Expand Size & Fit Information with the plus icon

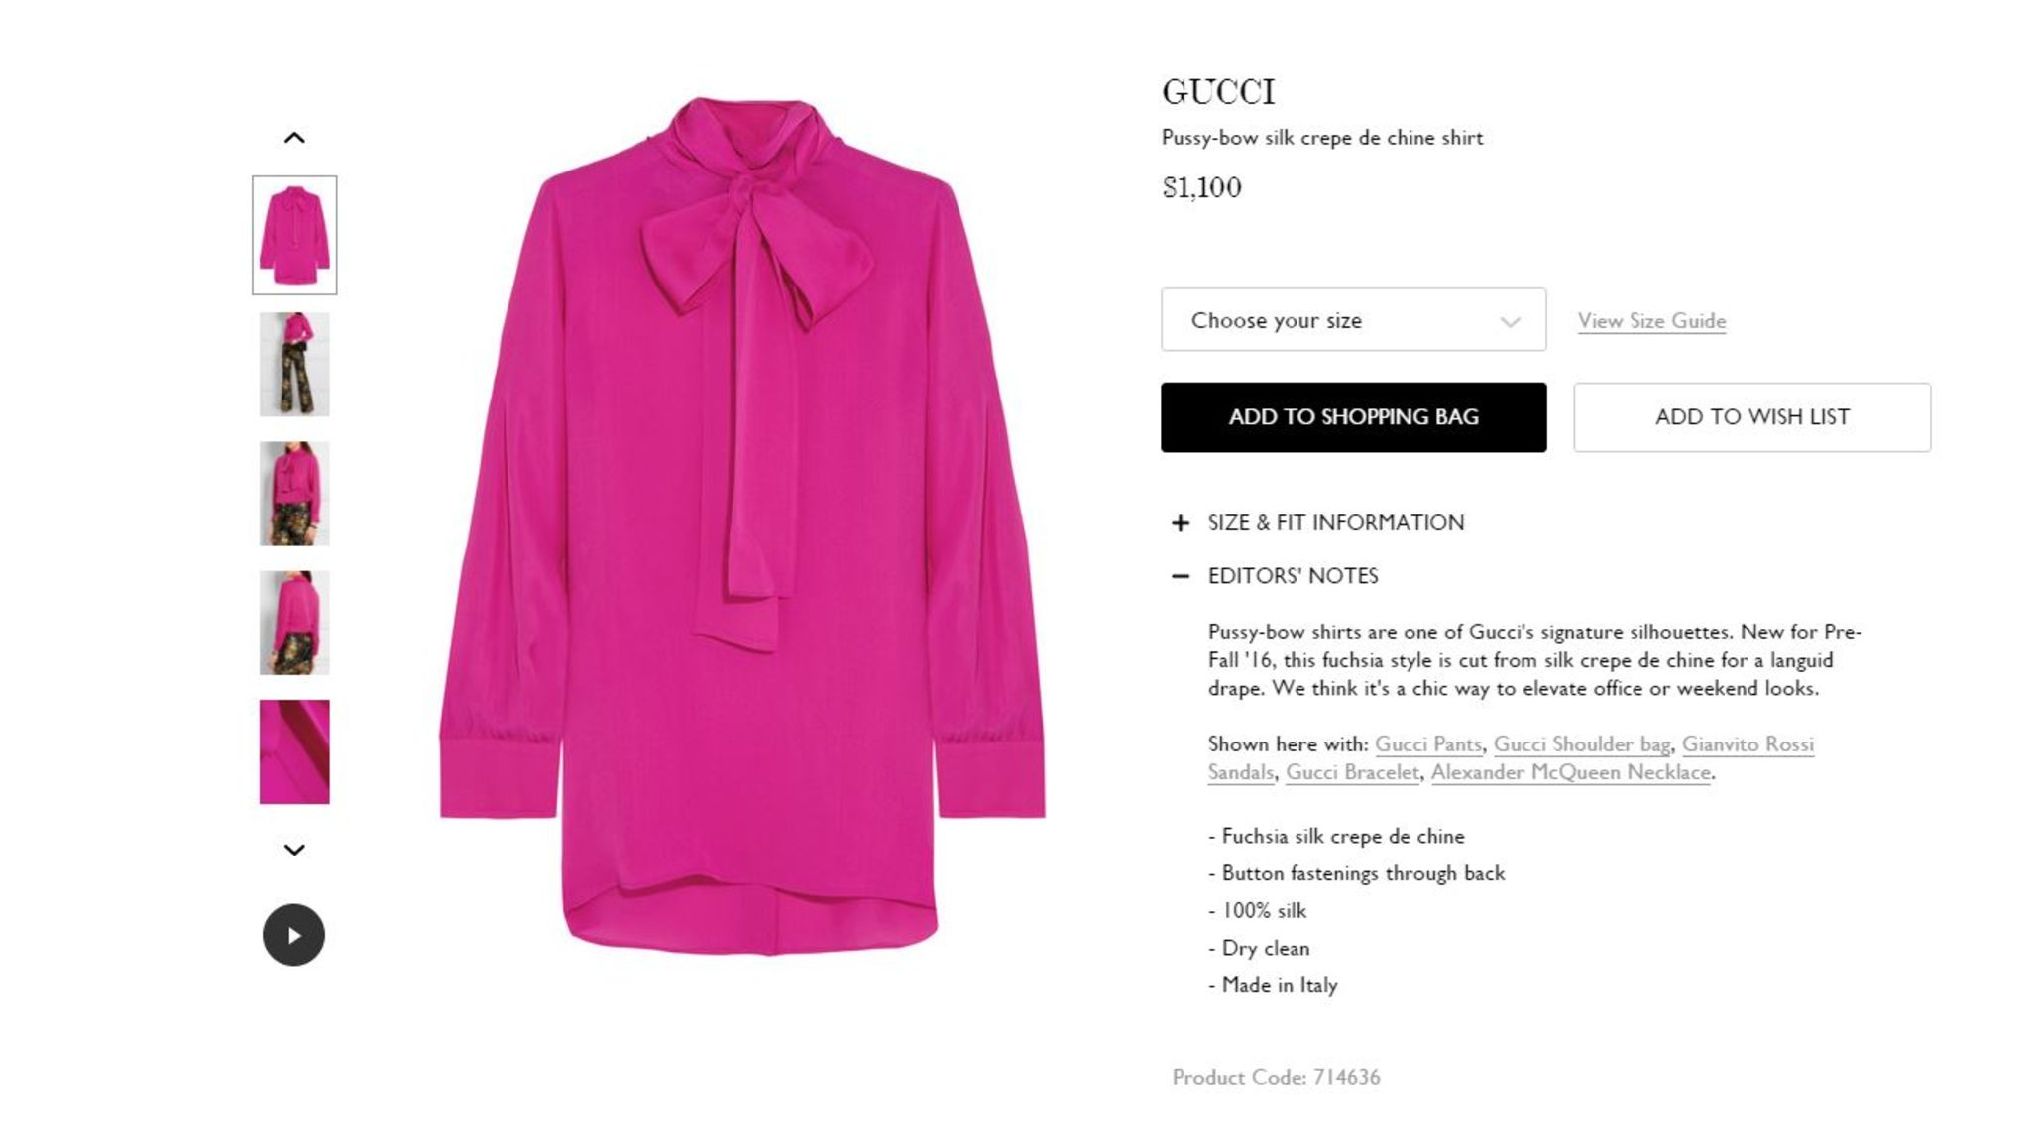pos(1180,522)
